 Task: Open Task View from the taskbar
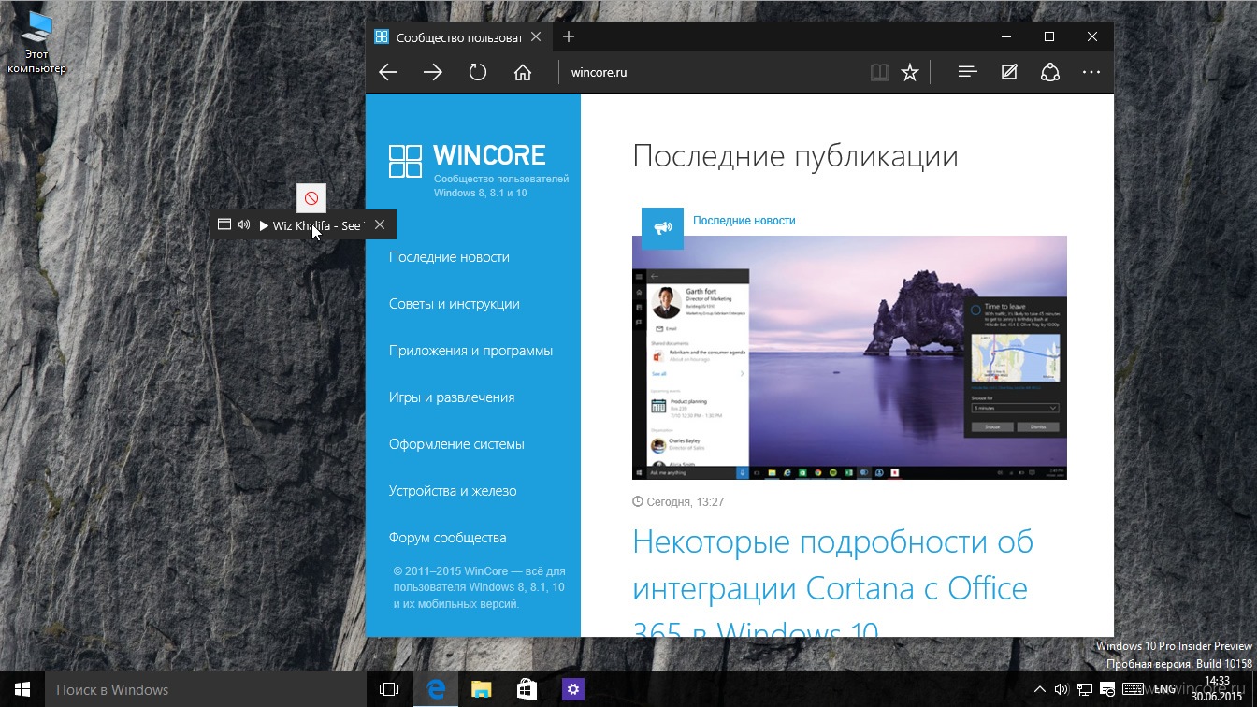click(x=389, y=689)
